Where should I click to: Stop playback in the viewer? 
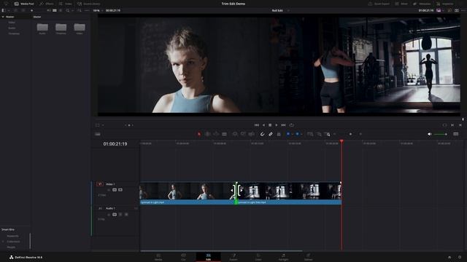click(x=270, y=125)
